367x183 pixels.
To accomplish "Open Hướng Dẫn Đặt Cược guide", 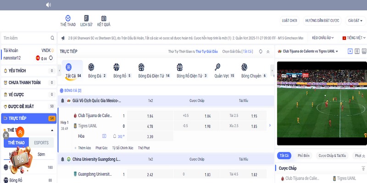I will [x=322, y=21].
